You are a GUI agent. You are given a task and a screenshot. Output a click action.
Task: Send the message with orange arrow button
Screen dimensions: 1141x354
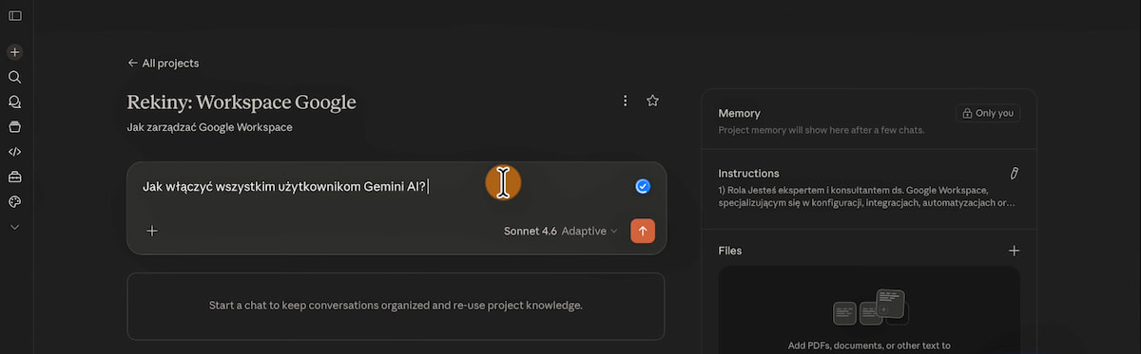643,231
